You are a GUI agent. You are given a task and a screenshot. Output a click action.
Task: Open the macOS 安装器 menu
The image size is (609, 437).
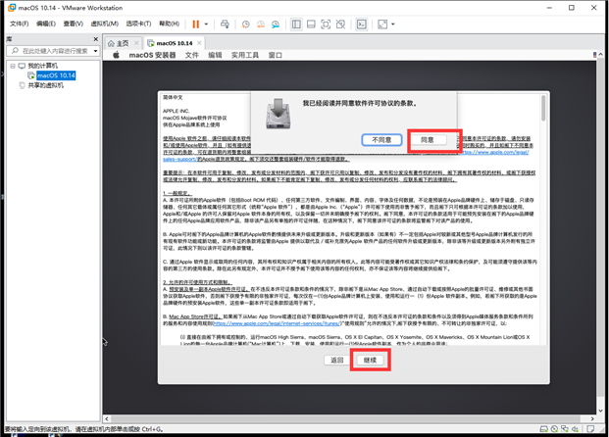(152, 55)
